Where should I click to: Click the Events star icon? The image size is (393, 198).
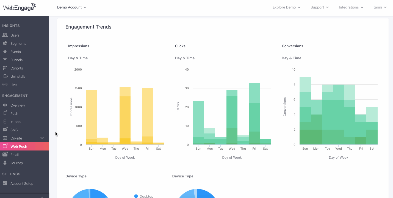pyautogui.click(x=5, y=52)
